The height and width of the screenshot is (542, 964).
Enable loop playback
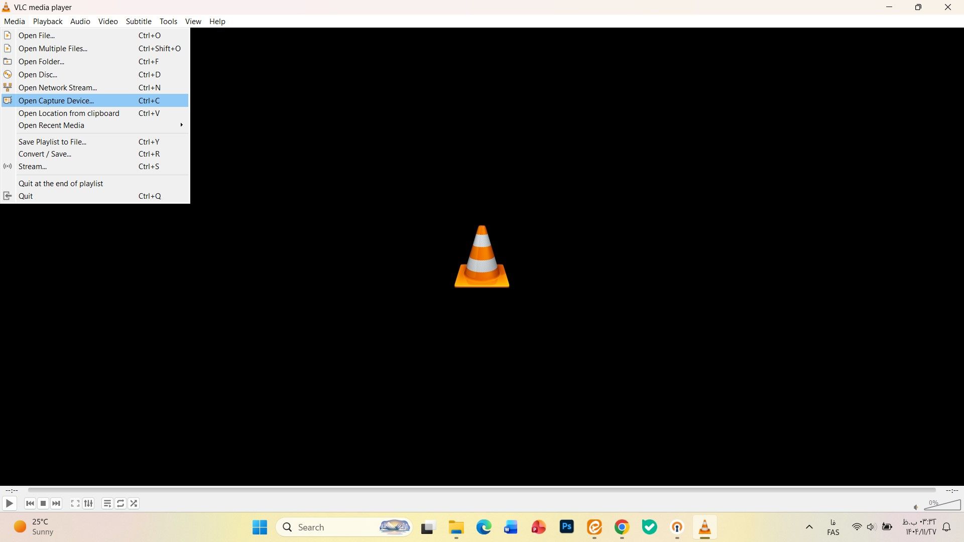pos(120,503)
